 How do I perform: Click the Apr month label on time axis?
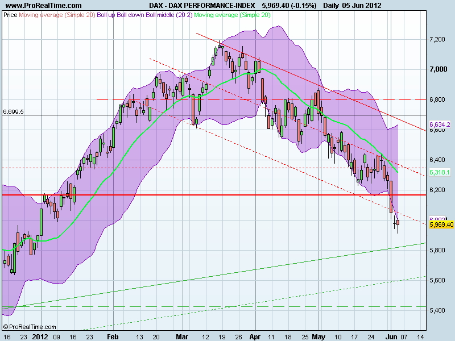255,337
